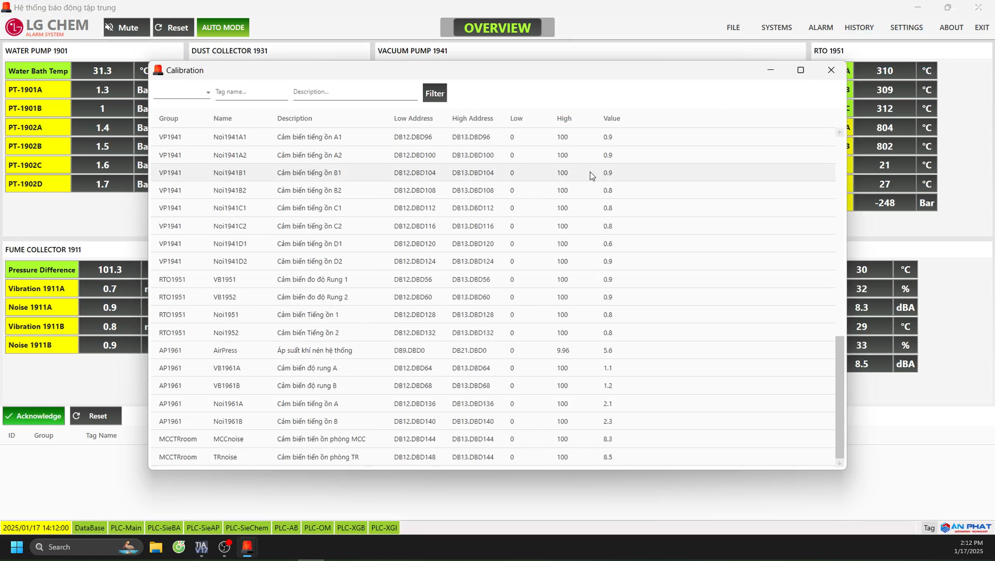Click the red alarm app taskbar icon

coord(247,547)
